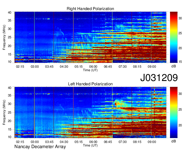
Task: Click the J031209 observation label
Action: 159,78
